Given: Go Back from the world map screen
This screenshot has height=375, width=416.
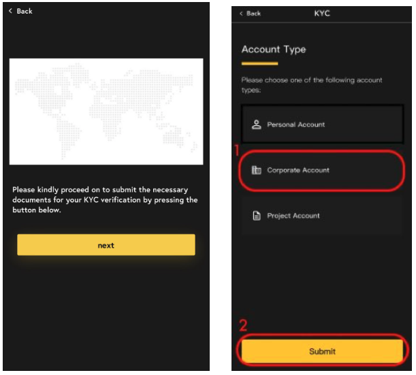Looking at the screenshot, I should point(20,11).
